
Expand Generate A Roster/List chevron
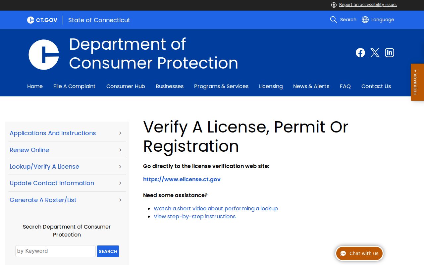120,200
